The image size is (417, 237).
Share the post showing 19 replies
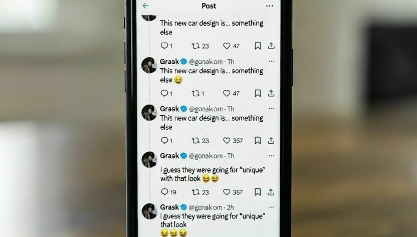click(x=271, y=192)
